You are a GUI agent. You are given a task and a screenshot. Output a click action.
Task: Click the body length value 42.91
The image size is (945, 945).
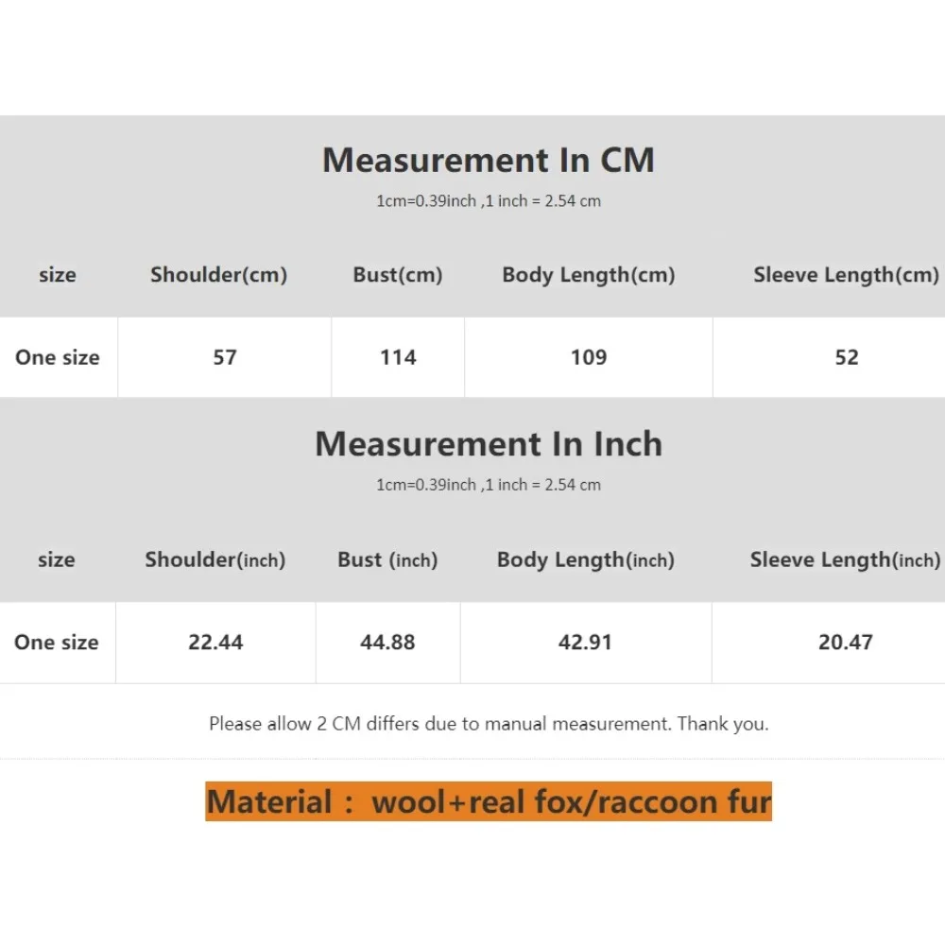coord(586,643)
